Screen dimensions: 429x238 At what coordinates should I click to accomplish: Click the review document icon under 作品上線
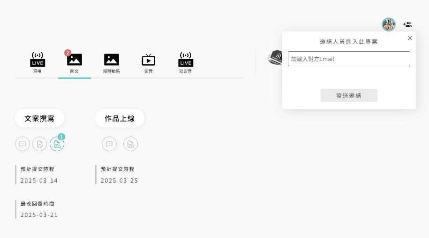click(130, 144)
